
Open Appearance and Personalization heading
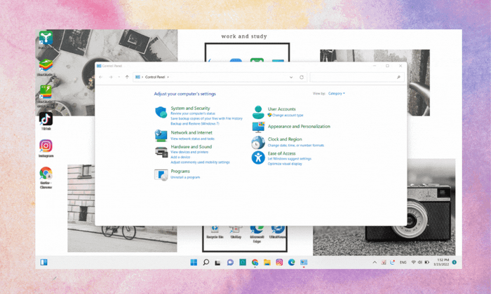pyautogui.click(x=299, y=126)
